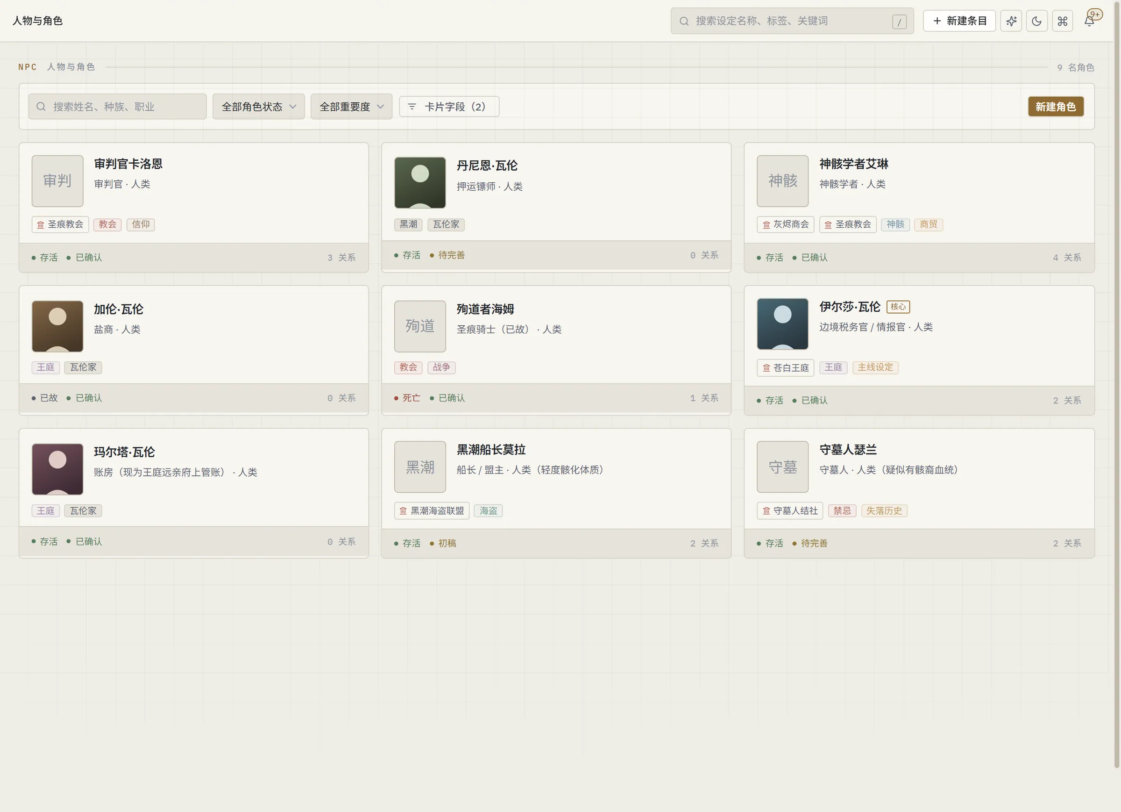Expand the 全部重要度 dropdown

tap(351, 107)
